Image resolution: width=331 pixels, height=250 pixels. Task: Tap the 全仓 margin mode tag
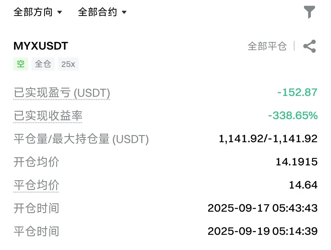point(43,64)
